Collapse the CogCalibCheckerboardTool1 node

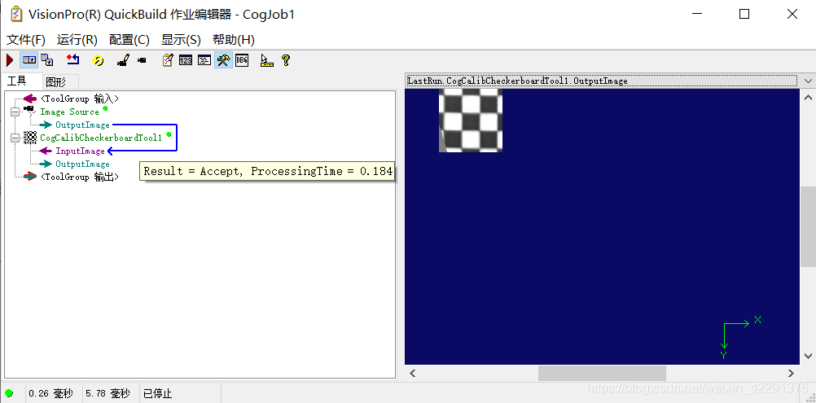(x=15, y=138)
